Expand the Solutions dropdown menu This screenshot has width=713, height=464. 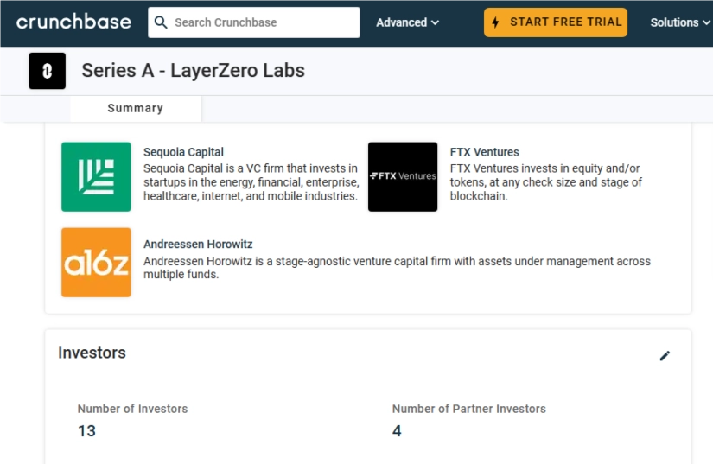point(679,22)
